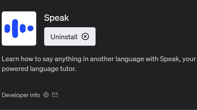This screenshot has width=197, height=110.
Task: Click the plugin description text
Action: click(x=98, y=59)
